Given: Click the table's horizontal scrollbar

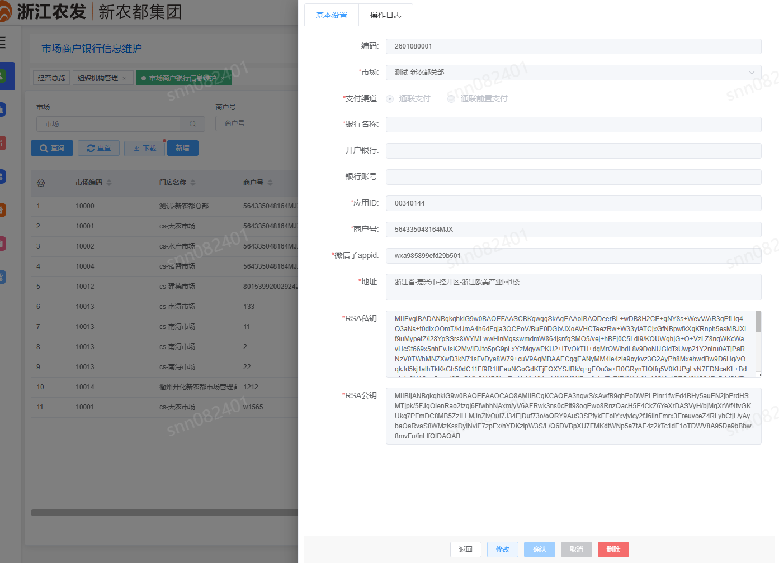Looking at the screenshot, I should pyautogui.click(x=164, y=513).
